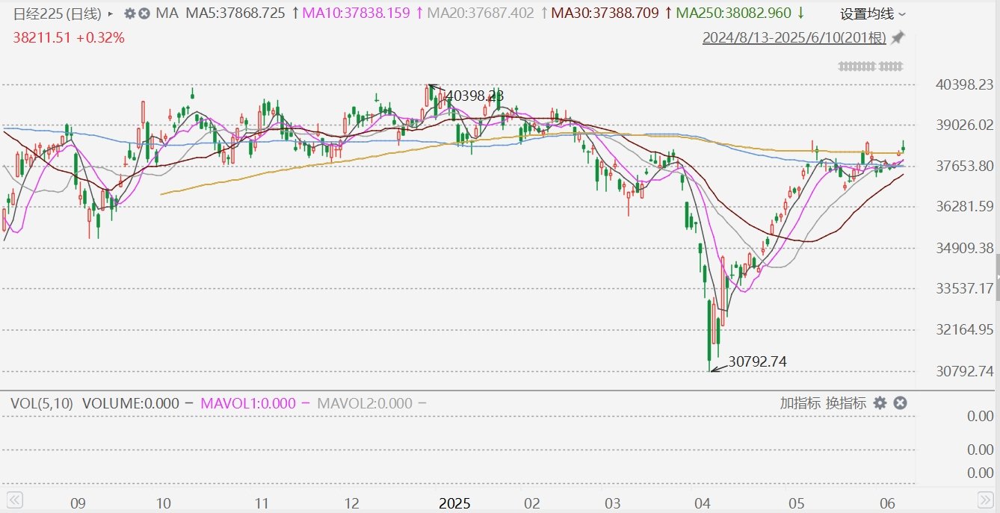Click the 04 month label on time axis
This screenshot has height=513, width=1000.
[703, 503]
